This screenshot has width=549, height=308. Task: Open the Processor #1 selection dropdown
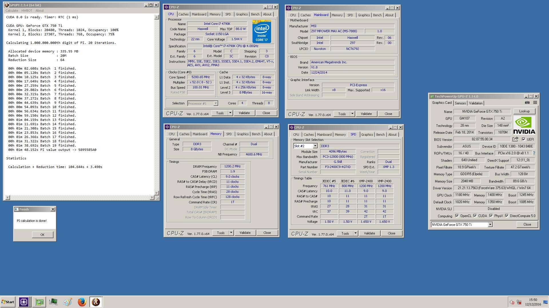point(216,103)
